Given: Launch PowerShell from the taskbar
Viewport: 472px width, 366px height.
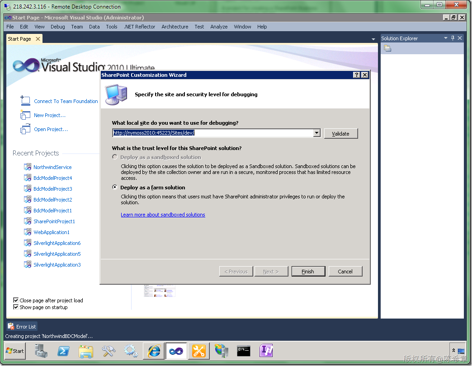Looking at the screenshot, I should click(x=63, y=351).
